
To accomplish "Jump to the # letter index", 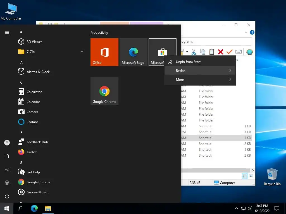I will pos(21,32).
